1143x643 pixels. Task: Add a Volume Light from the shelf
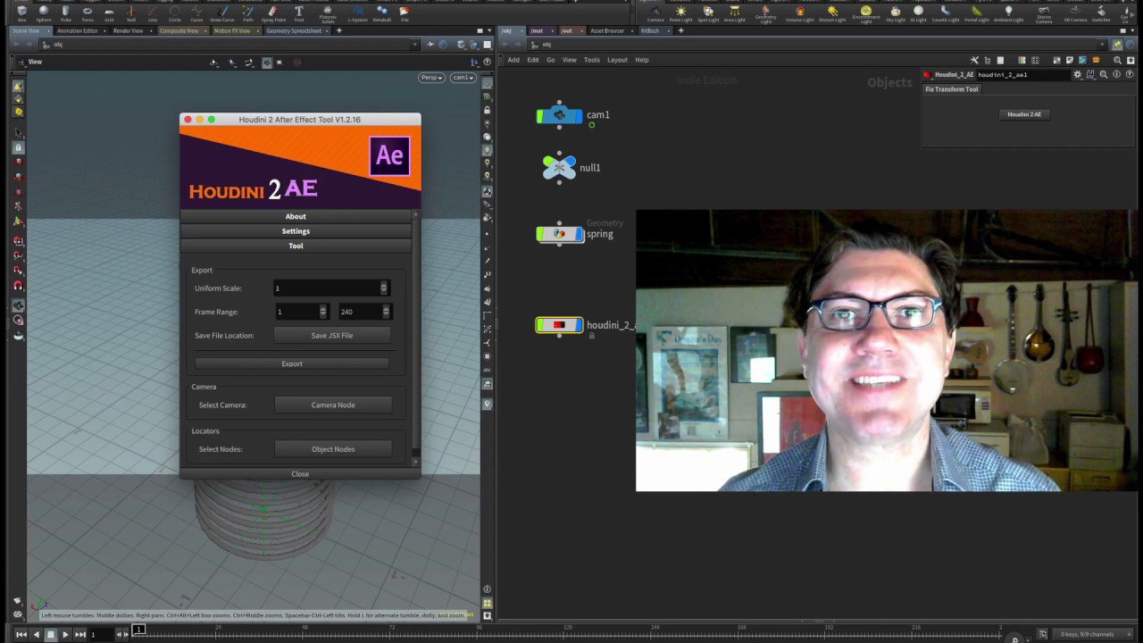click(799, 14)
